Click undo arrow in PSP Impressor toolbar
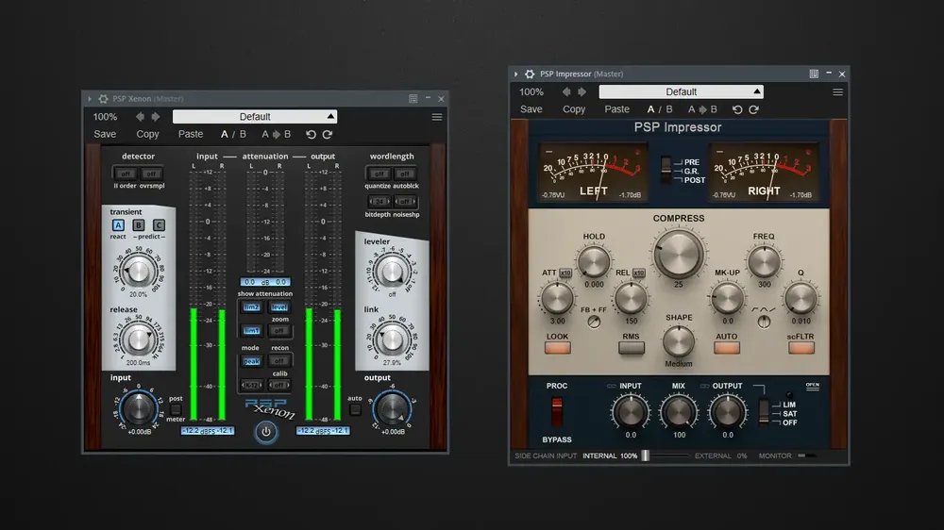The width and height of the screenshot is (944, 530). pos(737,109)
